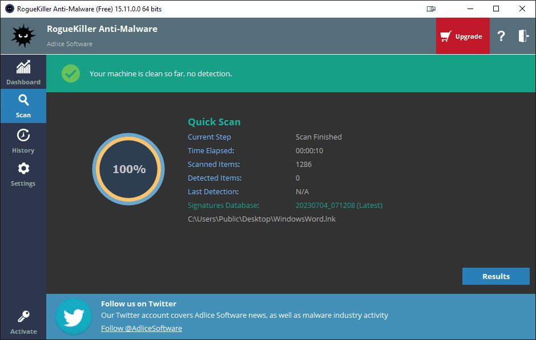
Task: Select the Scan magnifier sidebar item
Action: click(23, 106)
